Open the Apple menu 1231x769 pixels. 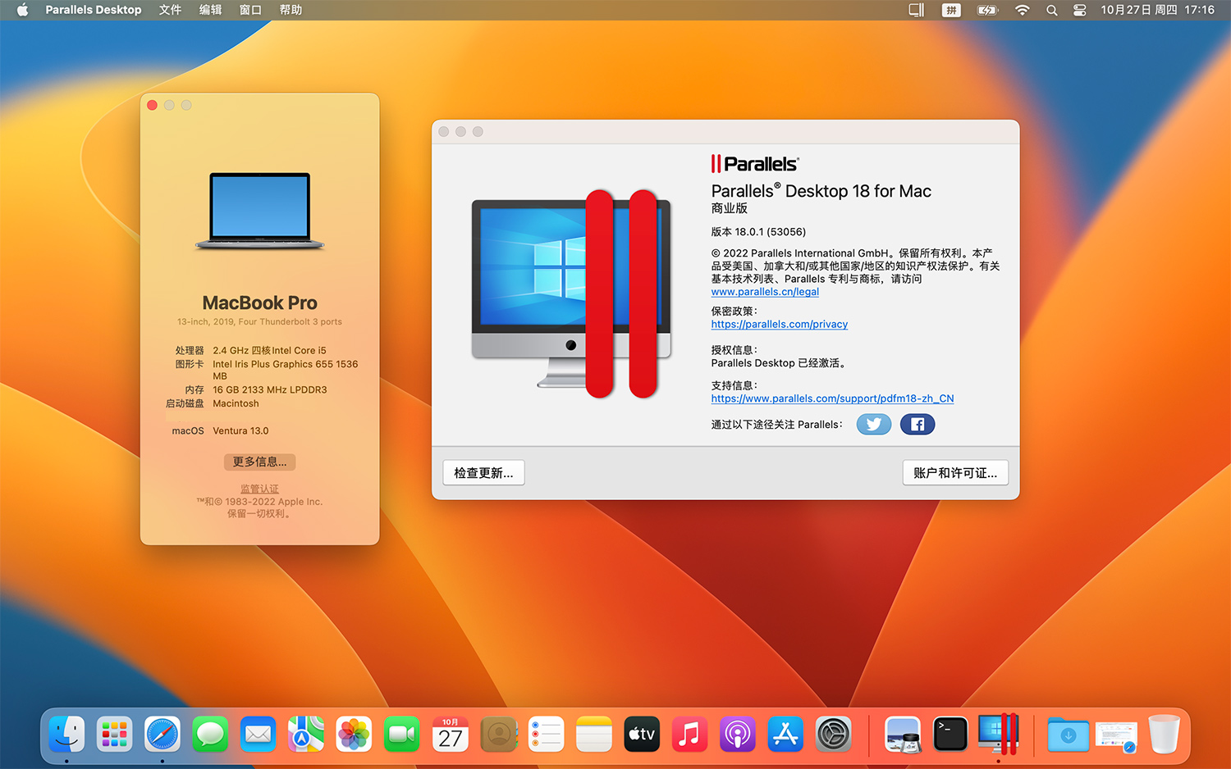pos(22,10)
